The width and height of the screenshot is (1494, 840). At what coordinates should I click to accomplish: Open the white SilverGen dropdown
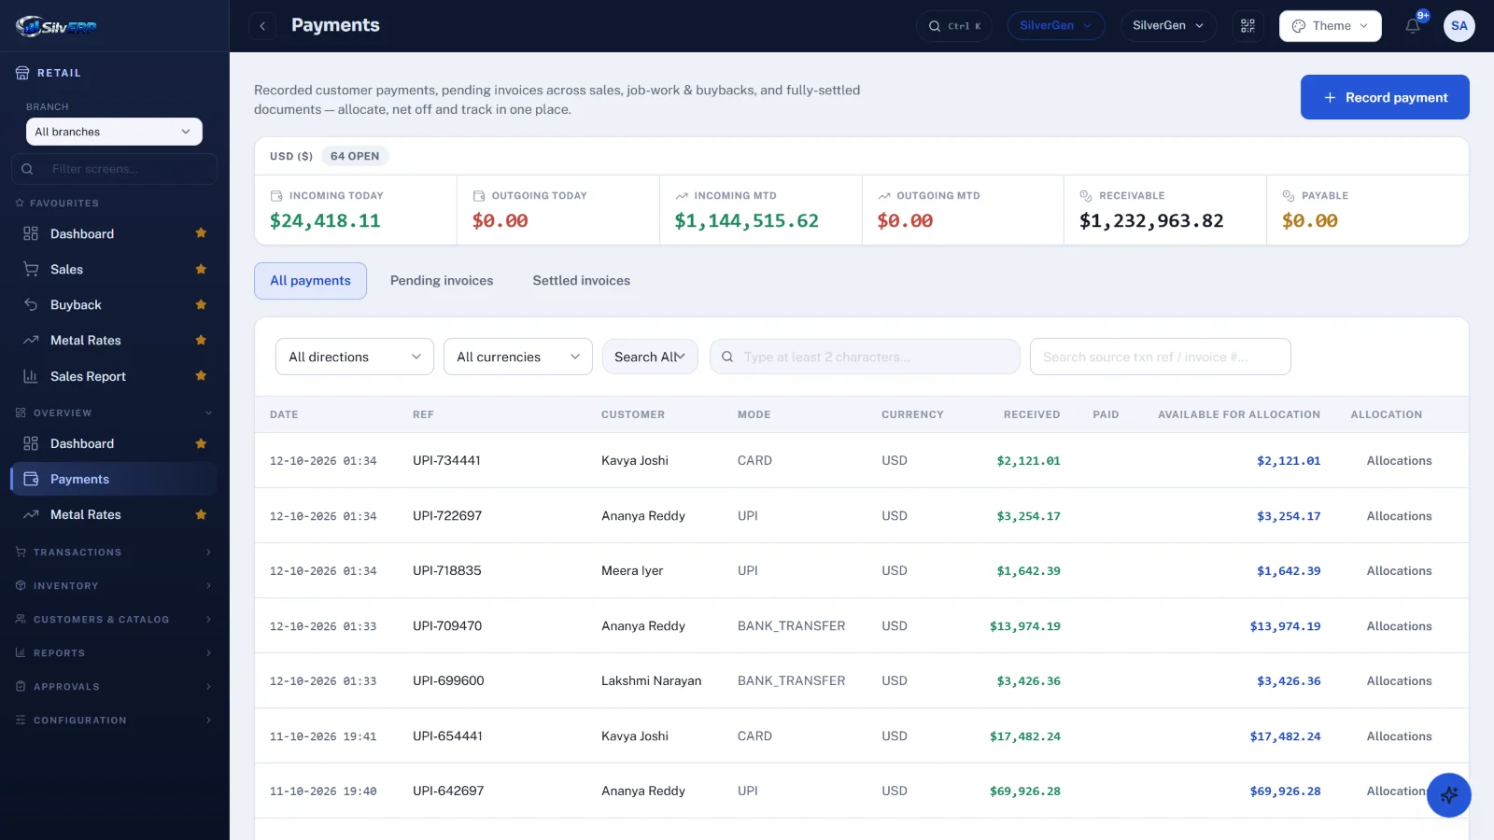coord(1168,26)
